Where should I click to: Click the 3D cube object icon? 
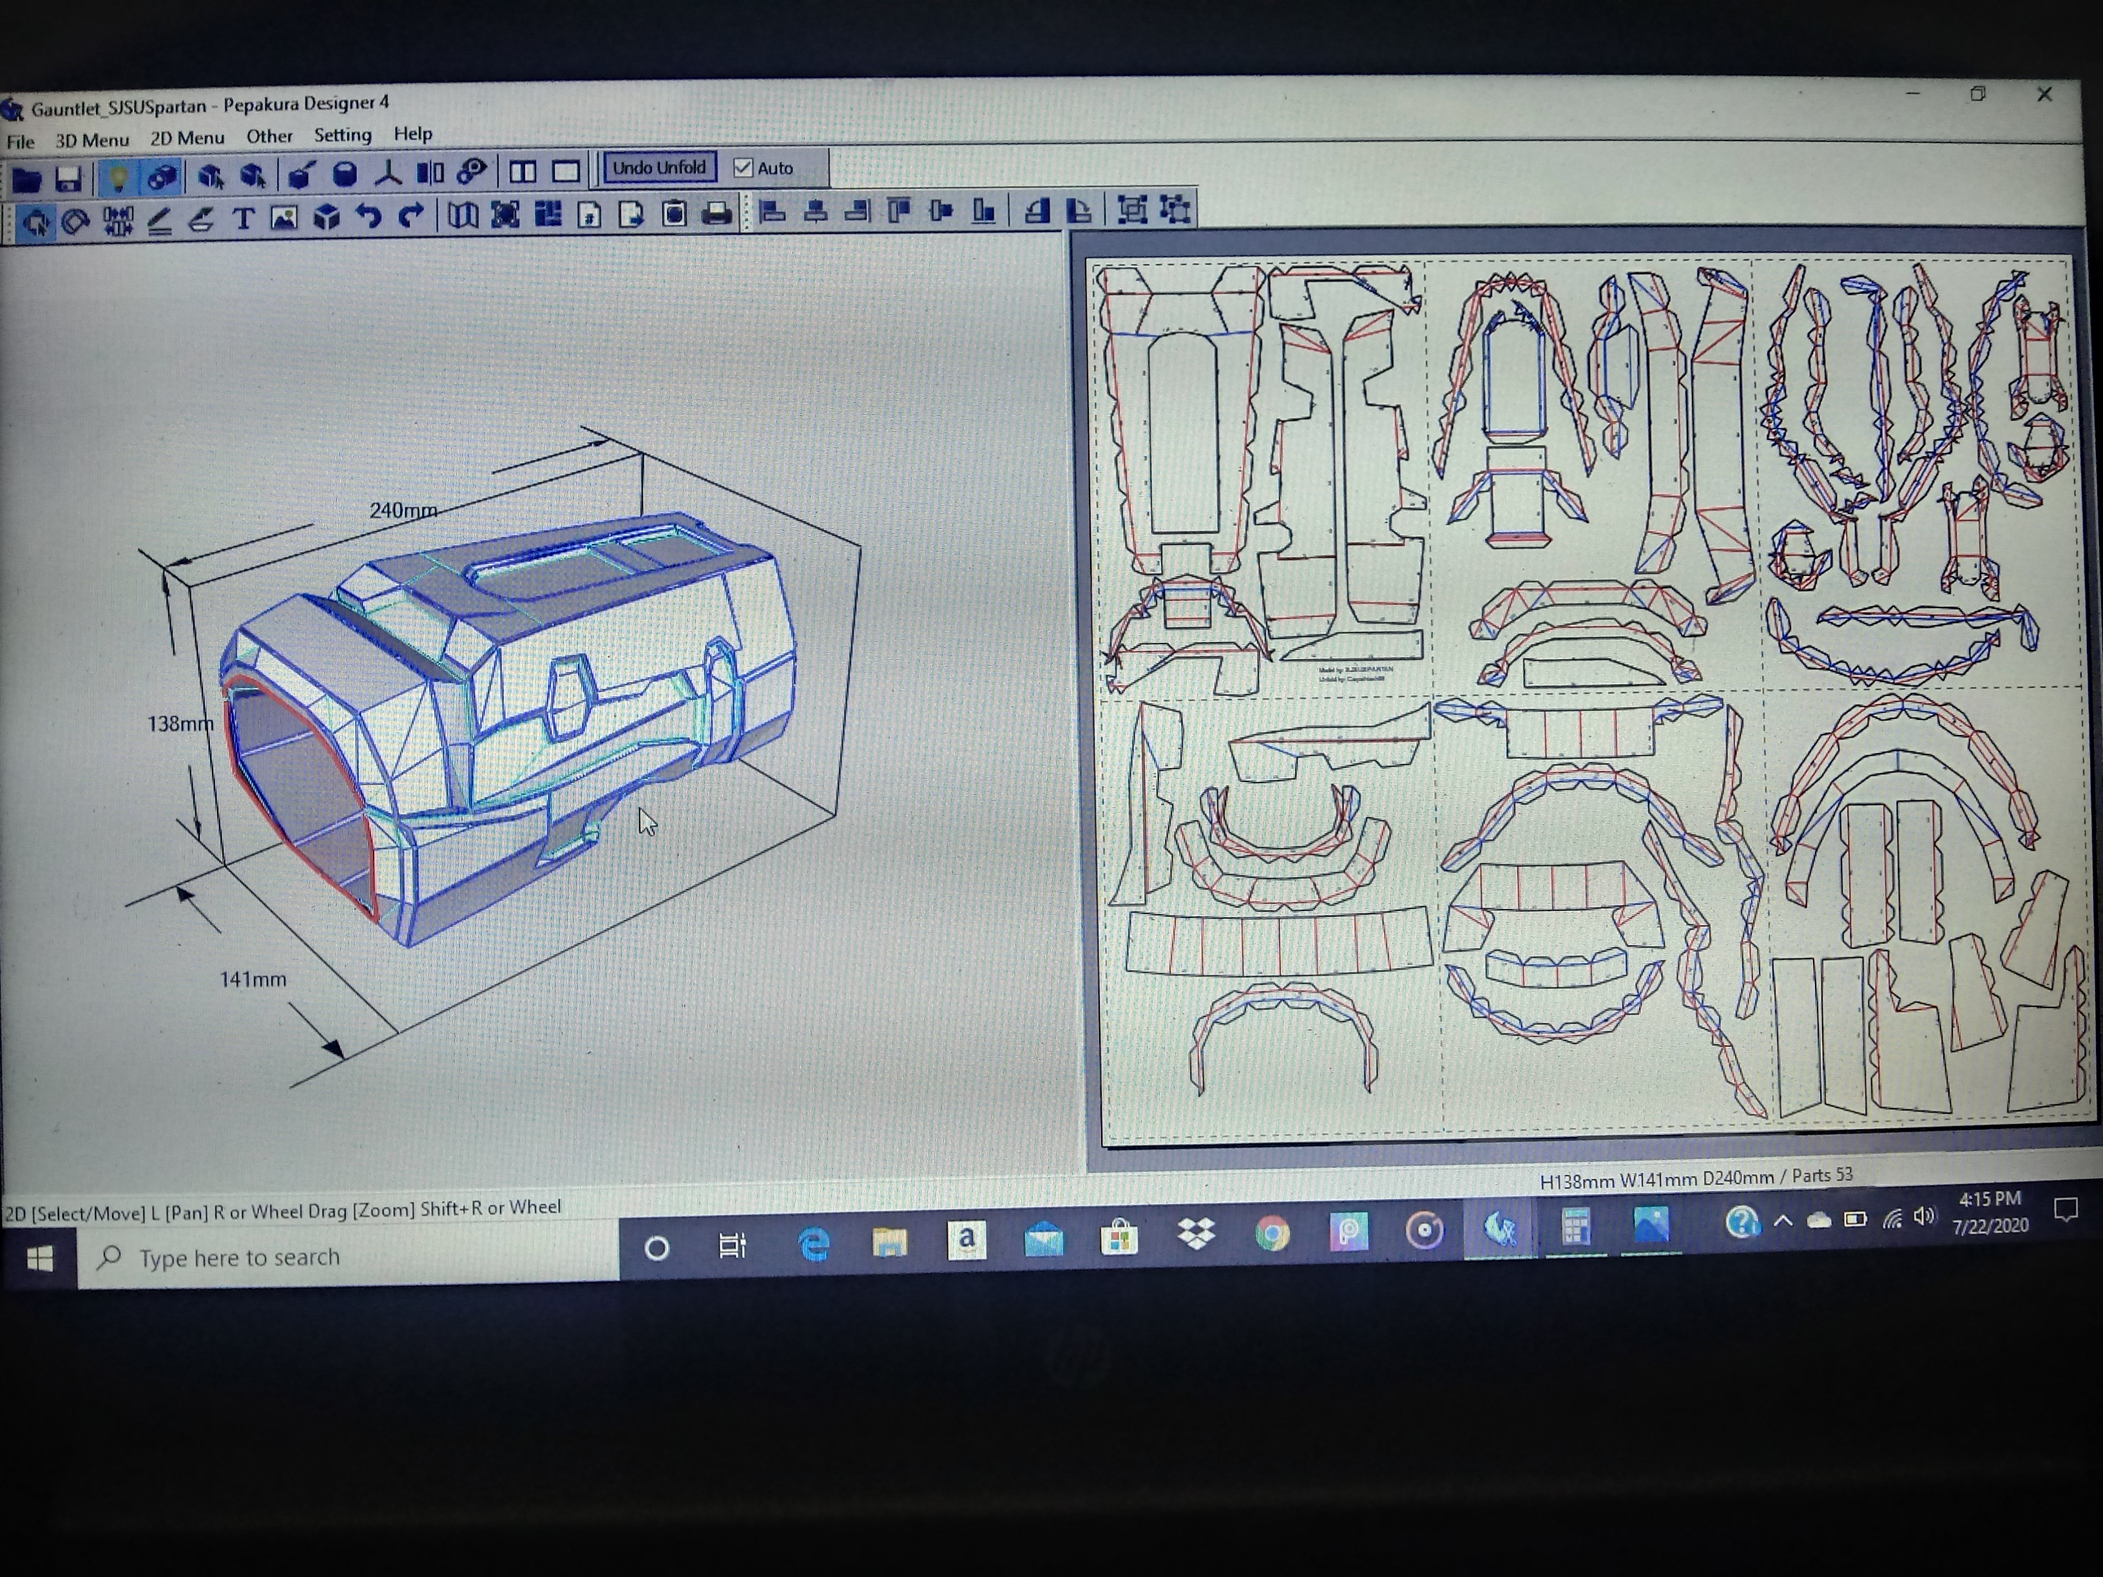click(x=326, y=218)
